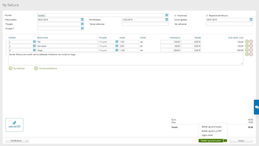Open project lookup on the Kopp row

click(117, 50)
